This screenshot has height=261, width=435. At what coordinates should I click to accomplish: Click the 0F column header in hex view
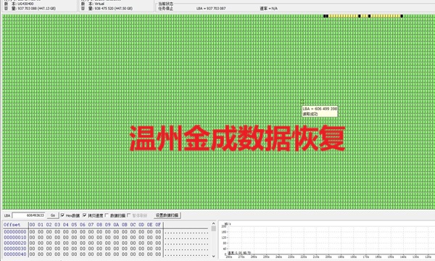[158, 225]
